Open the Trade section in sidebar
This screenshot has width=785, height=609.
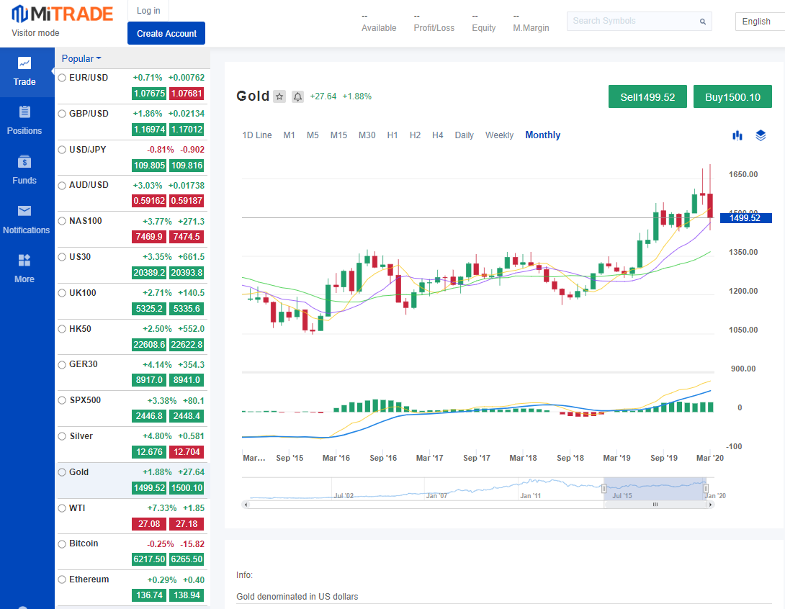(x=24, y=72)
